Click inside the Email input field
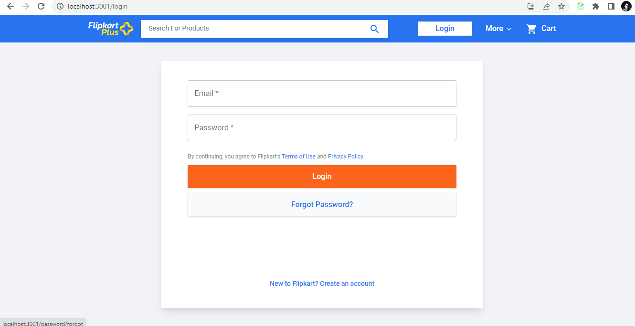This screenshot has width=635, height=326. click(x=322, y=94)
